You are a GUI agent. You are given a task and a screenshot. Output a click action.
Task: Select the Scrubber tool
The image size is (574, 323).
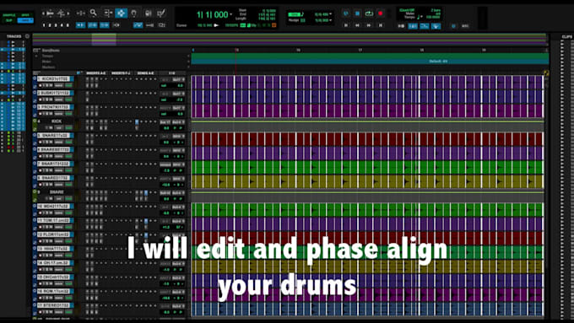pos(149,13)
